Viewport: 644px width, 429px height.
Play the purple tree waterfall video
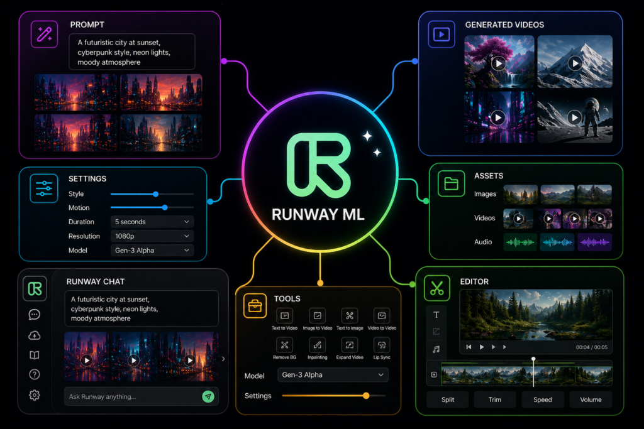tap(499, 63)
